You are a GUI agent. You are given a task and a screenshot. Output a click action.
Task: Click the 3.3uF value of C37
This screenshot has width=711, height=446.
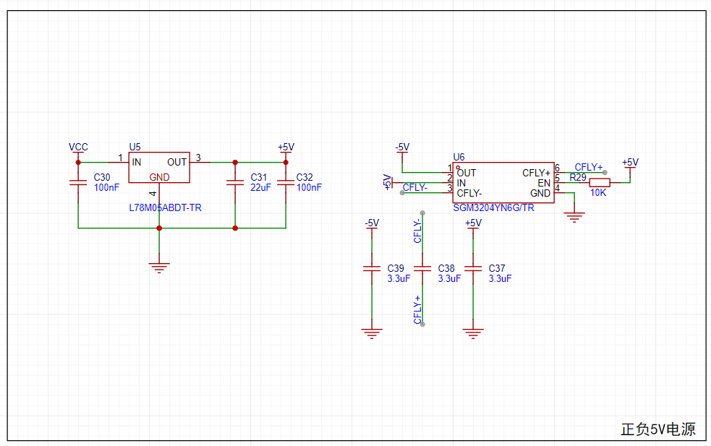point(500,278)
